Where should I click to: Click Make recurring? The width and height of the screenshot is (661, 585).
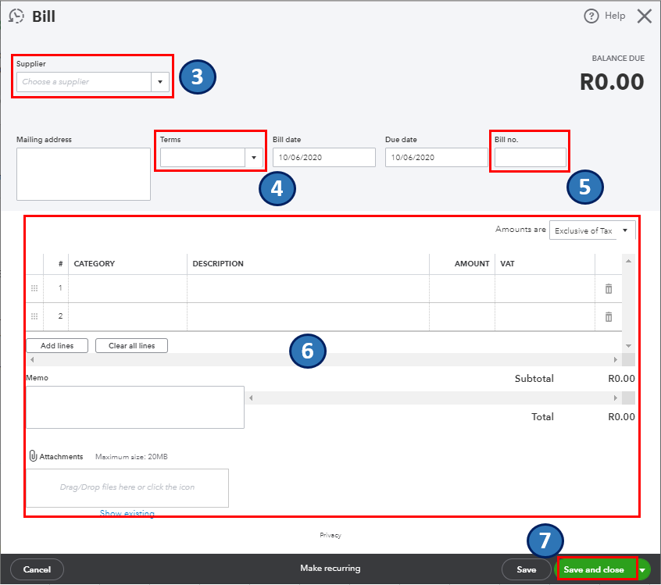point(330,568)
